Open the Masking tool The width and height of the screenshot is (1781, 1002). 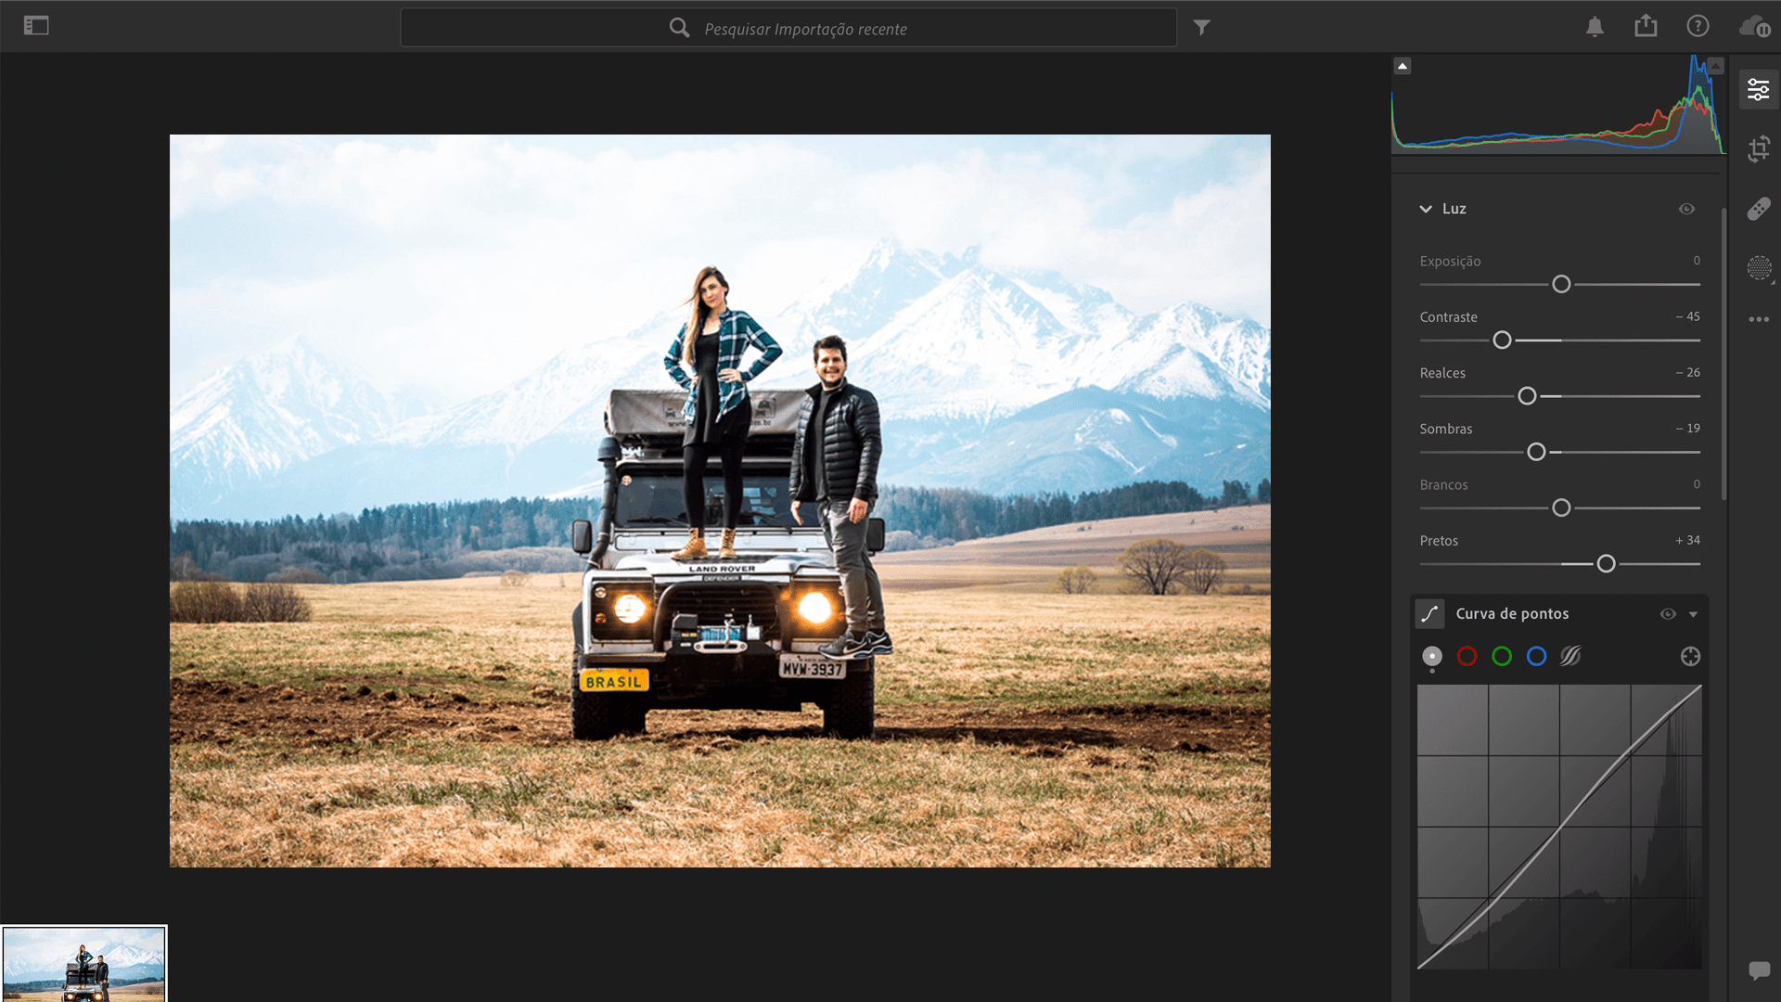(1758, 268)
